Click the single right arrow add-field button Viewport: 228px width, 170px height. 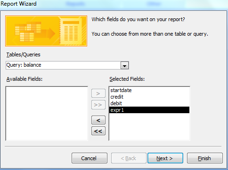(98, 93)
